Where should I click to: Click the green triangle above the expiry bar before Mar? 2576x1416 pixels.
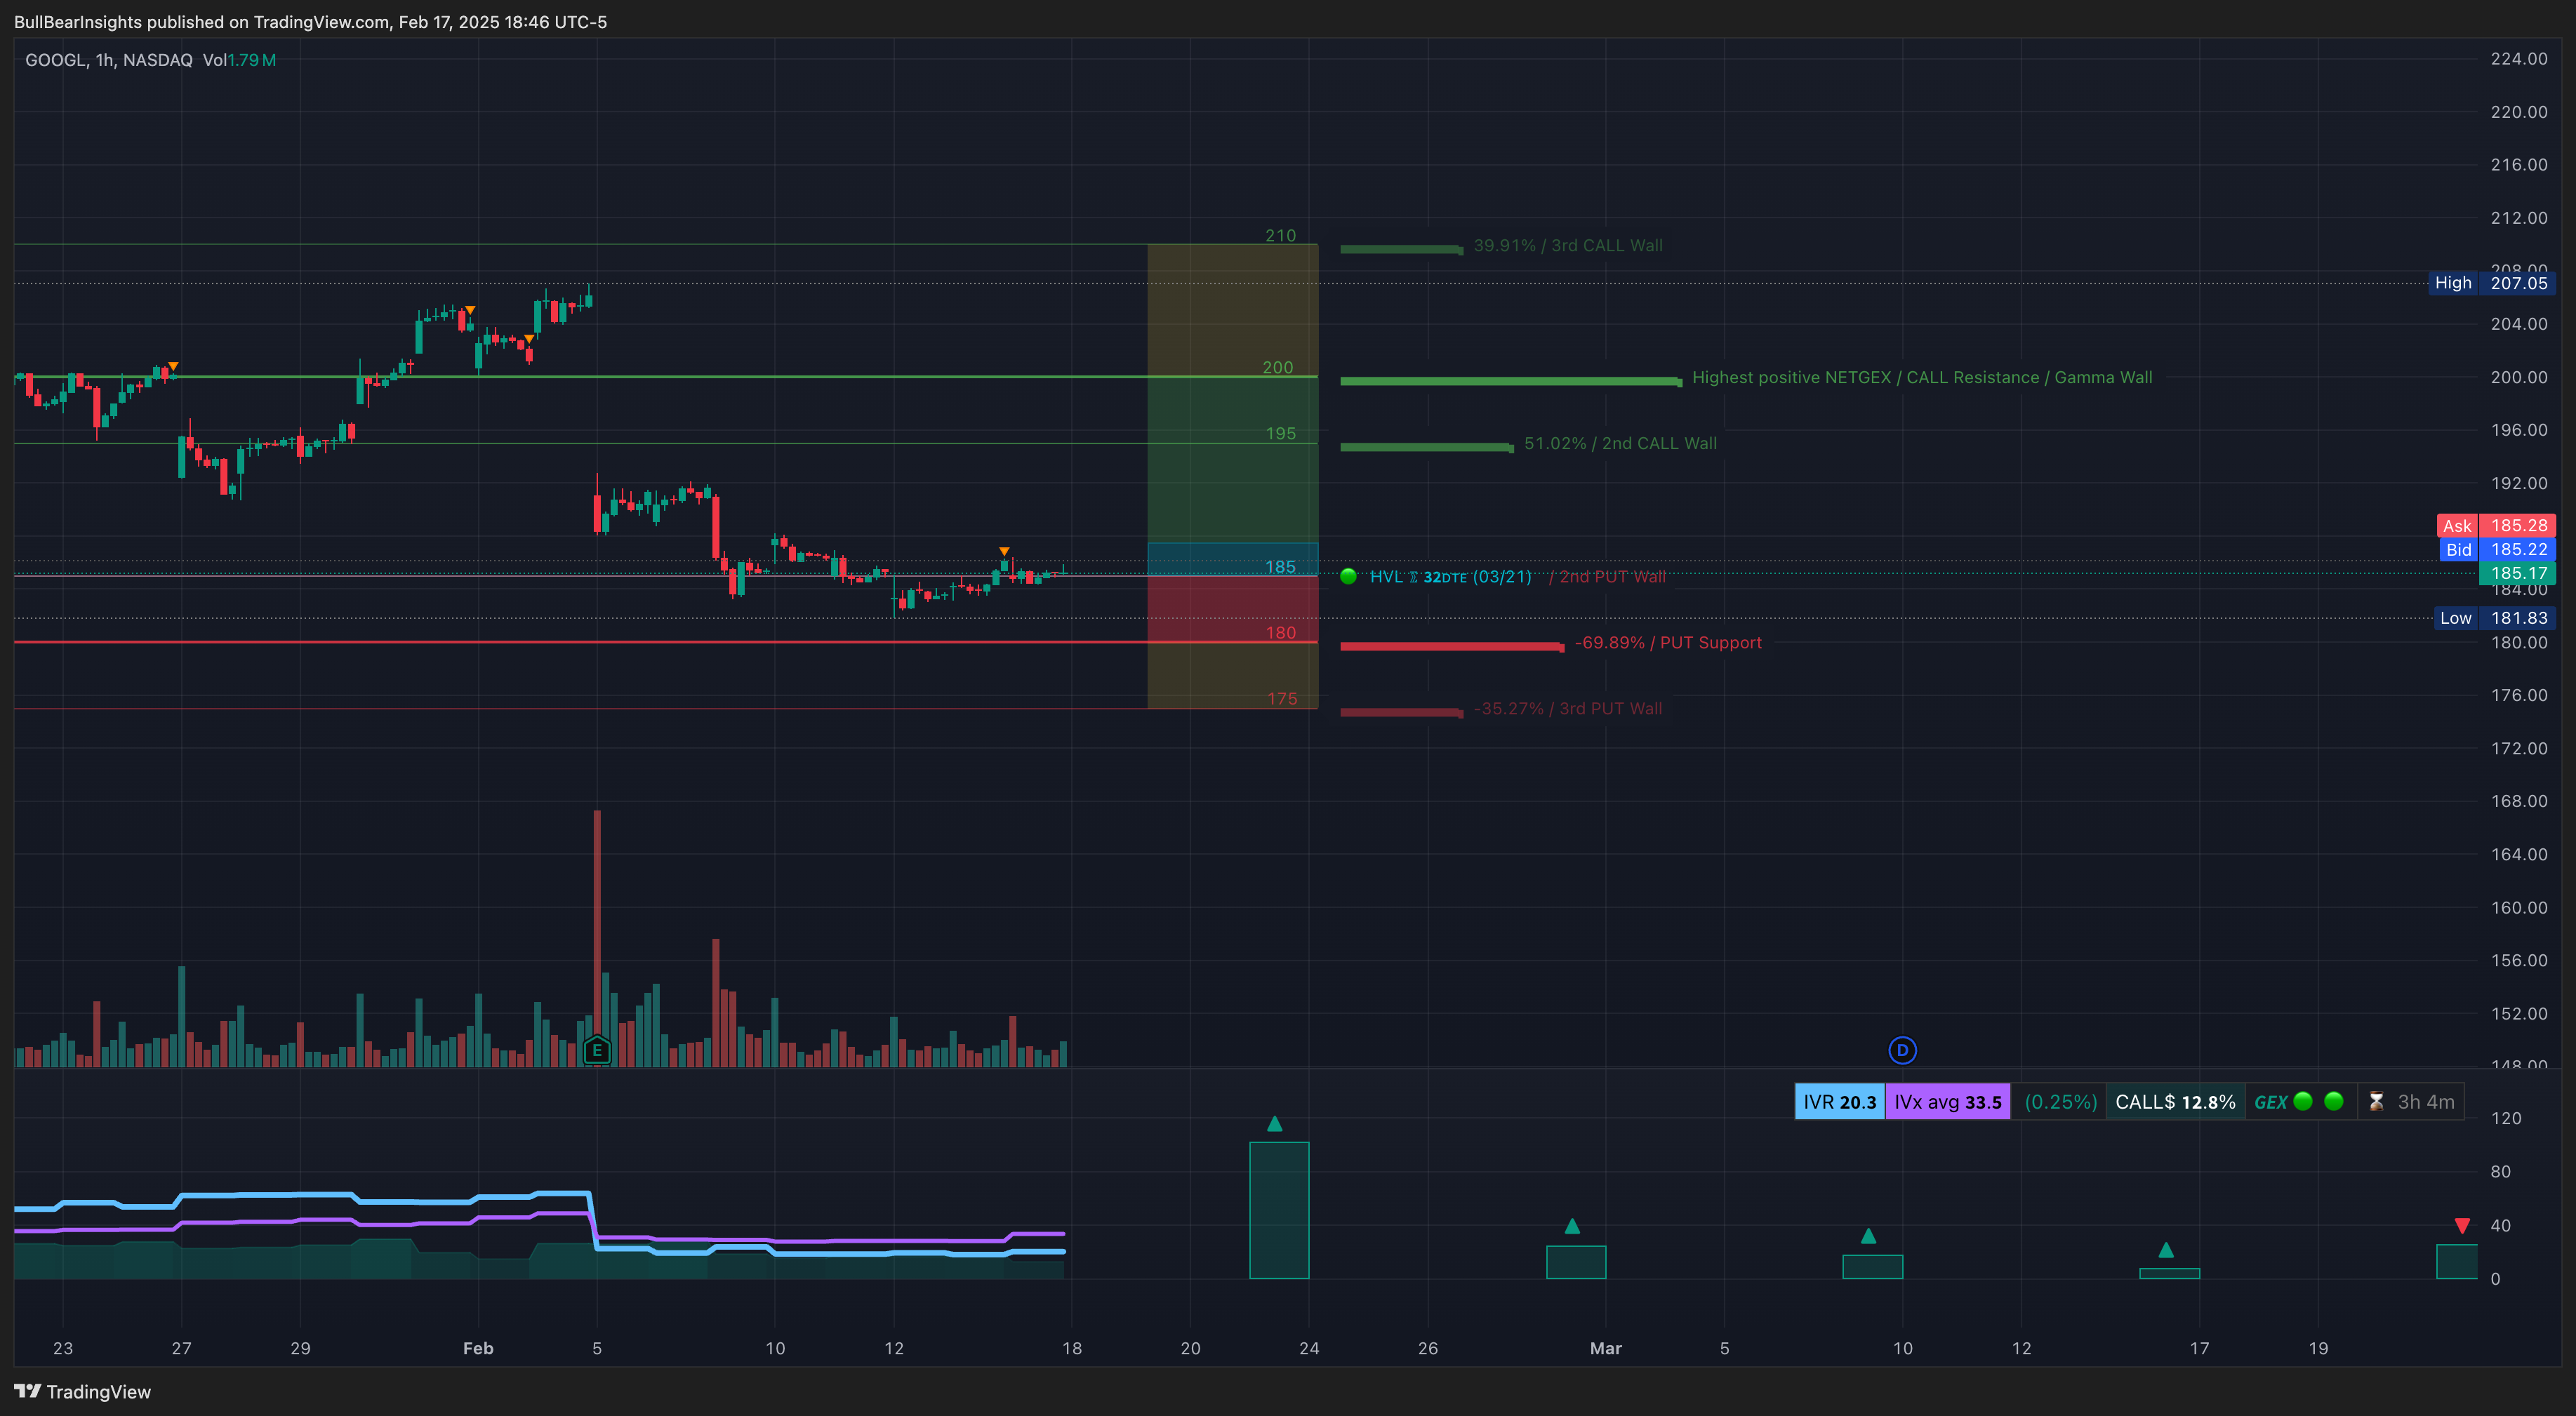point(1572,1226)
